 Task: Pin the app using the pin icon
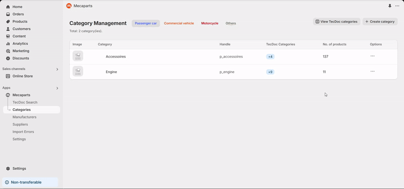(390, 6)
